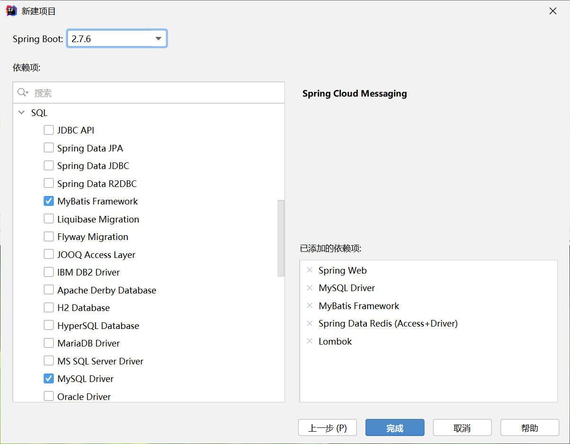Image resolution: width=570 pixels, height=444 pixels.
Task: Click the 取消 cancel button
Action: point(462,428)
